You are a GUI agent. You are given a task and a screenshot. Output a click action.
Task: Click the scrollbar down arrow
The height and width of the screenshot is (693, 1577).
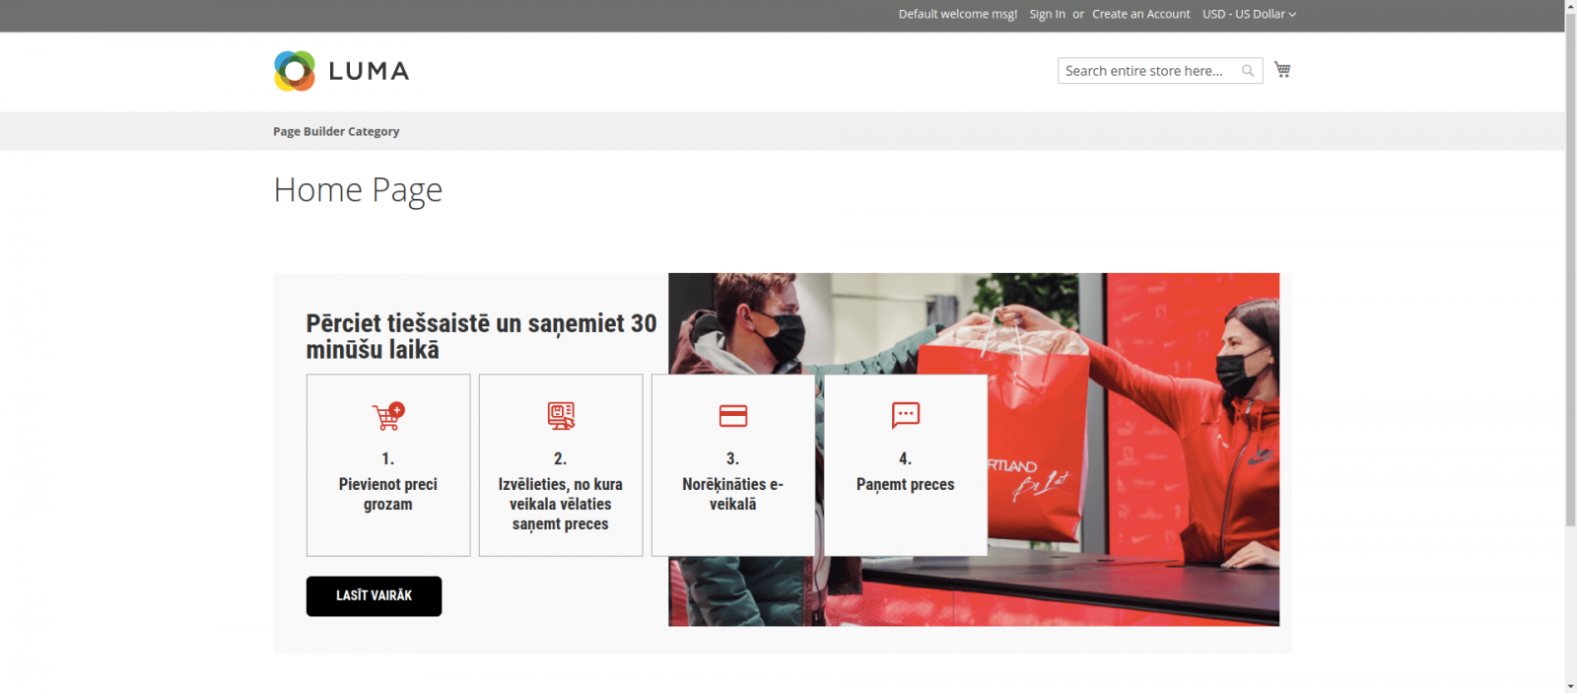[1570, 686]
